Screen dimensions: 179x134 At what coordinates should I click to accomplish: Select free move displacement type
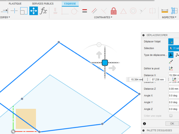pyautogui.click(x=171, y=55)
